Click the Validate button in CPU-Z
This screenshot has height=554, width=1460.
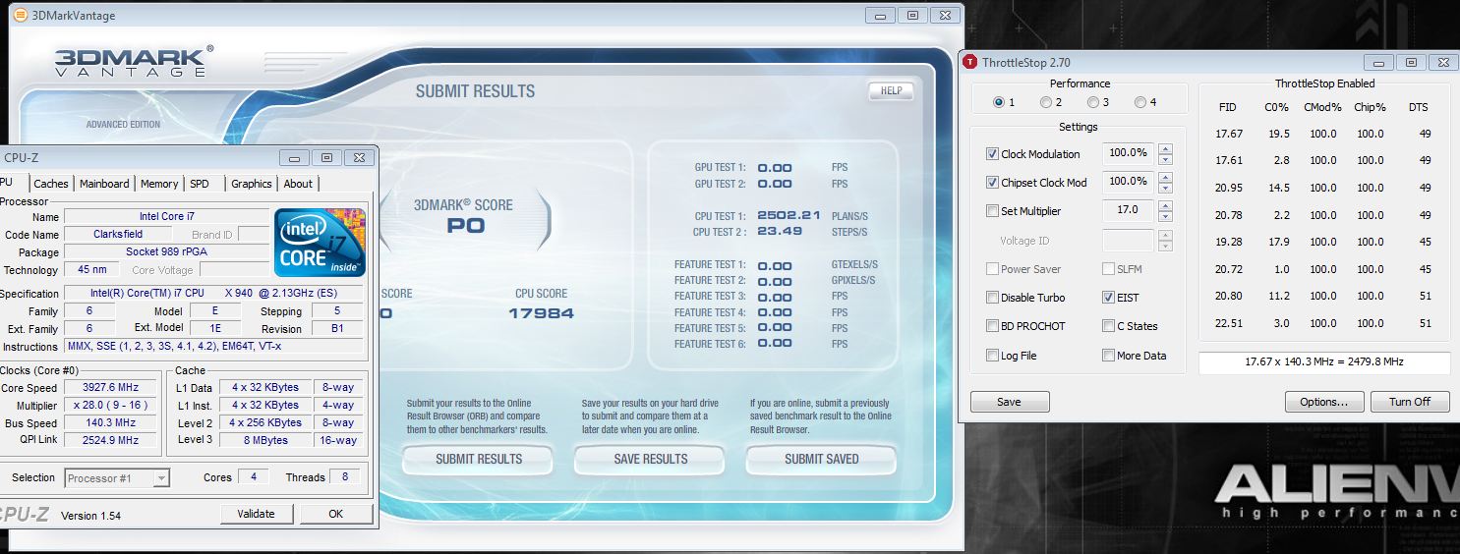pyautogui.click(x=257, y=514)
